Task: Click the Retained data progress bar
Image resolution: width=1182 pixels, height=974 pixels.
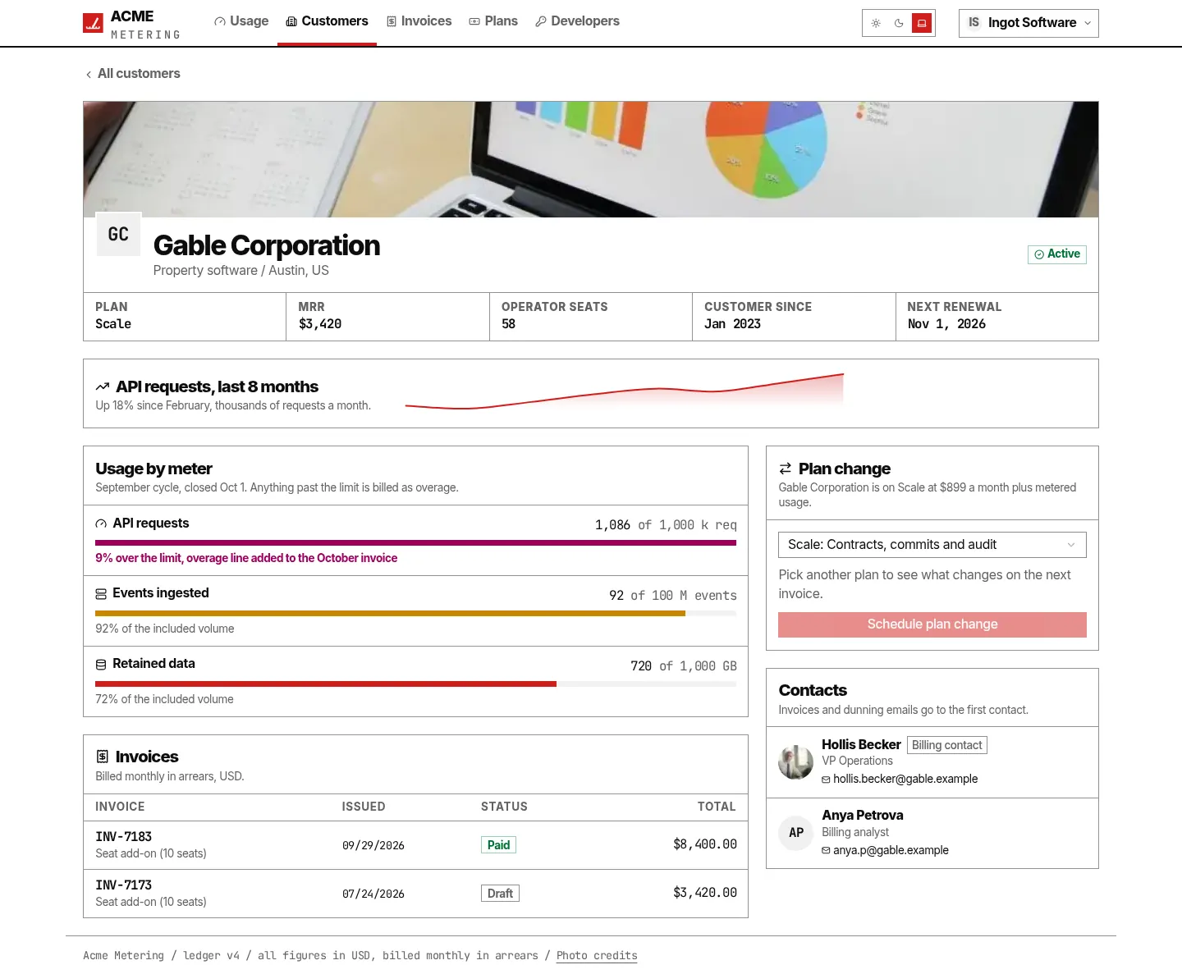Action: 415,684
